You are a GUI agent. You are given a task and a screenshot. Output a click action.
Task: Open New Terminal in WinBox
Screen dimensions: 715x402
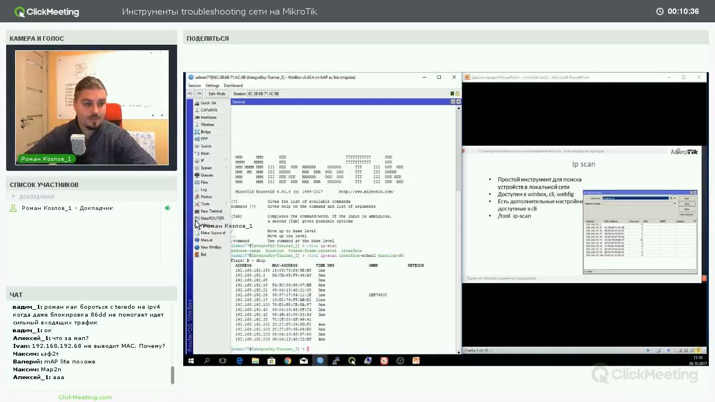(x=211, y=212)
